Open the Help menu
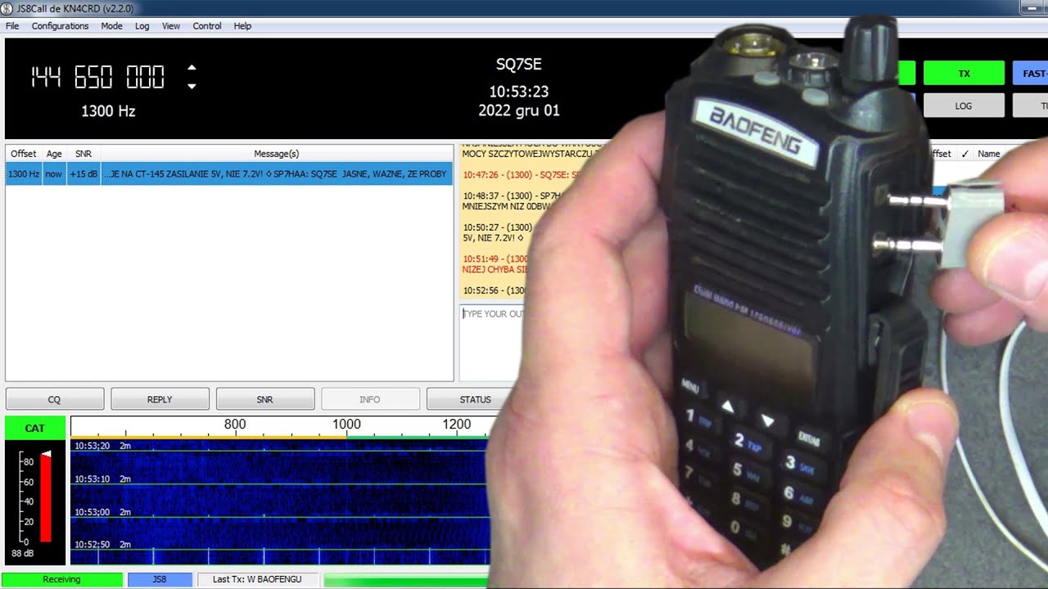This screenshot has width=1048, height=589. (x=242, y=26)
